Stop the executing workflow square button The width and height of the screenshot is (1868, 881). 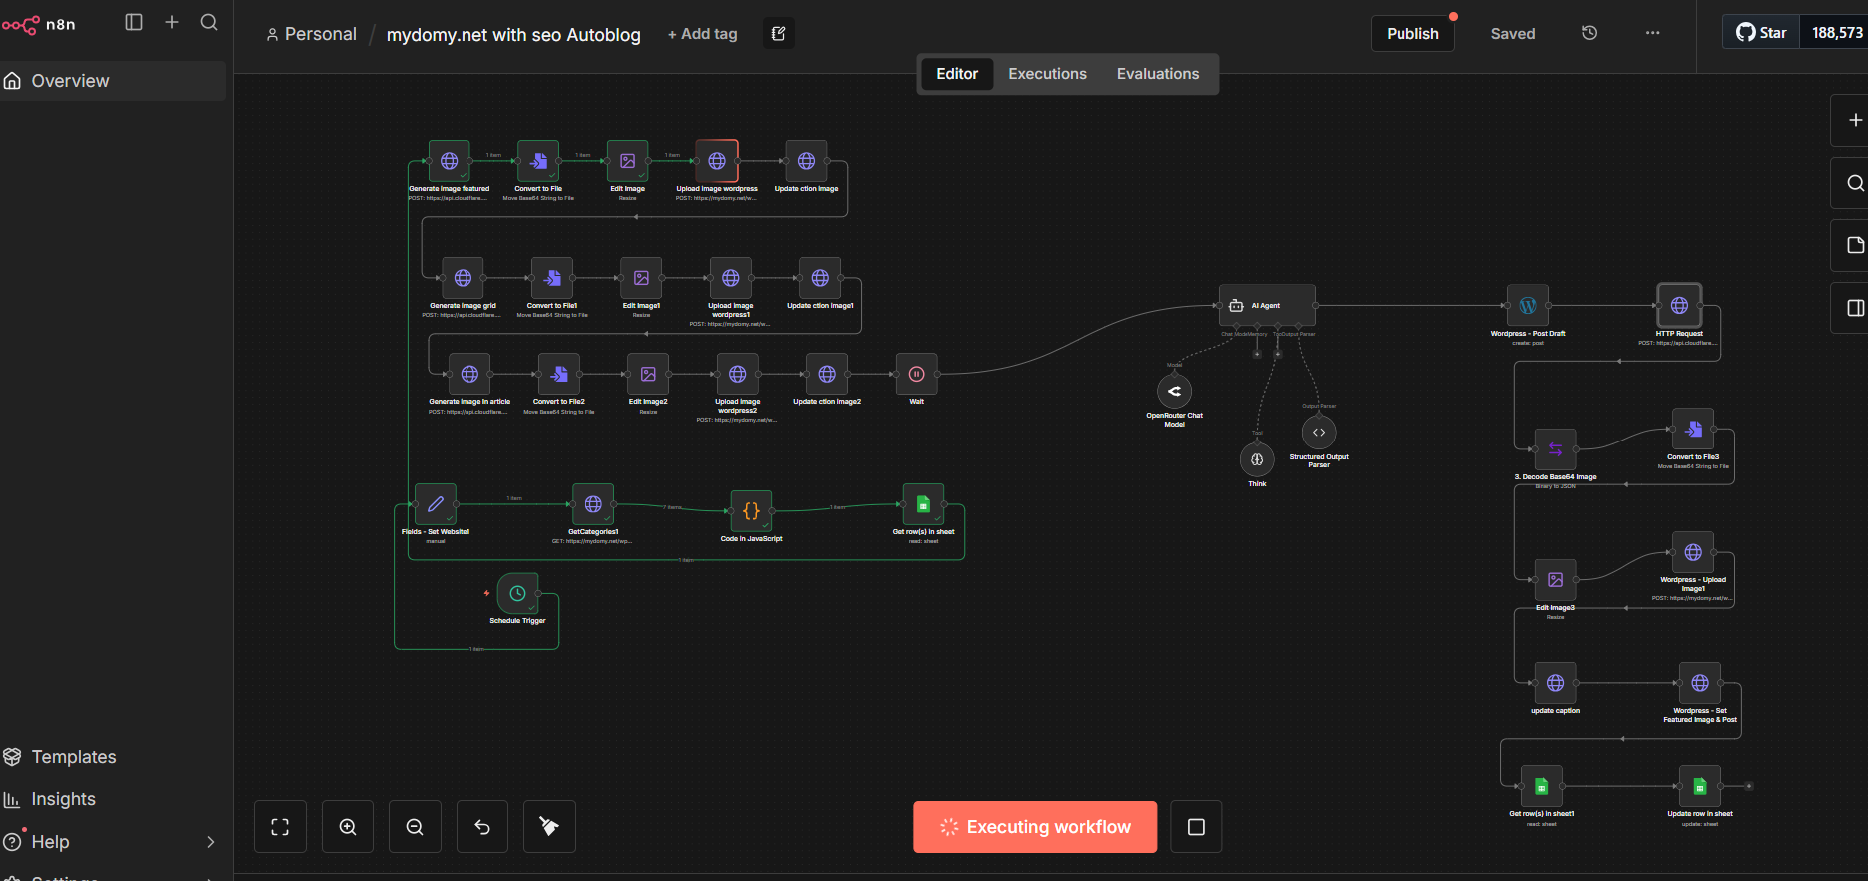tap(1196, 827)
